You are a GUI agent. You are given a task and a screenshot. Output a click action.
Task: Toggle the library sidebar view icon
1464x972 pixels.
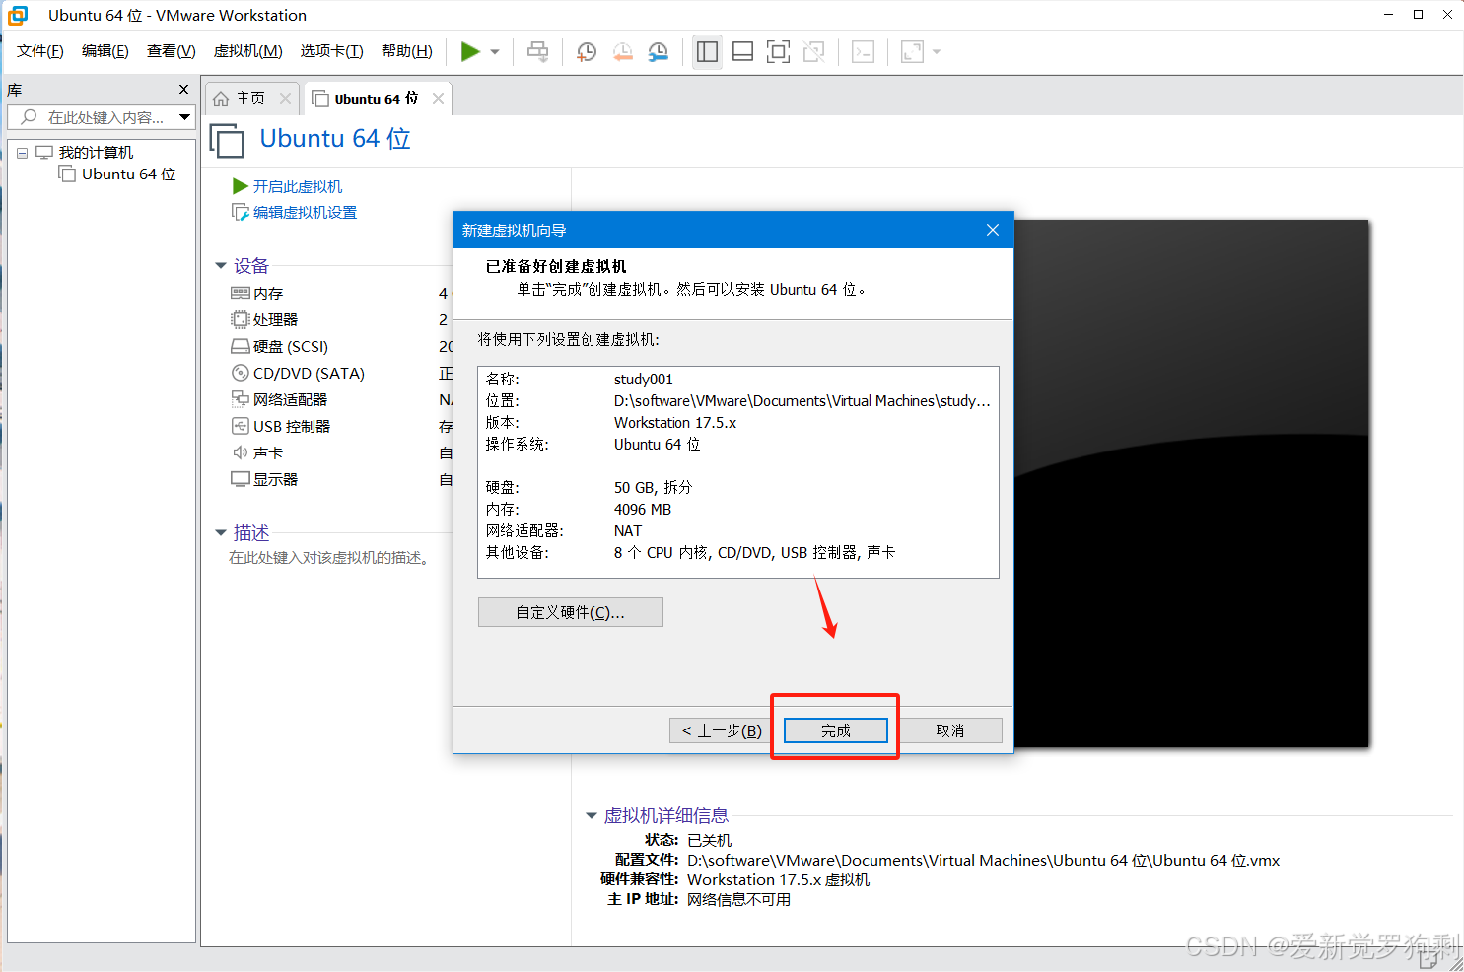707,51
